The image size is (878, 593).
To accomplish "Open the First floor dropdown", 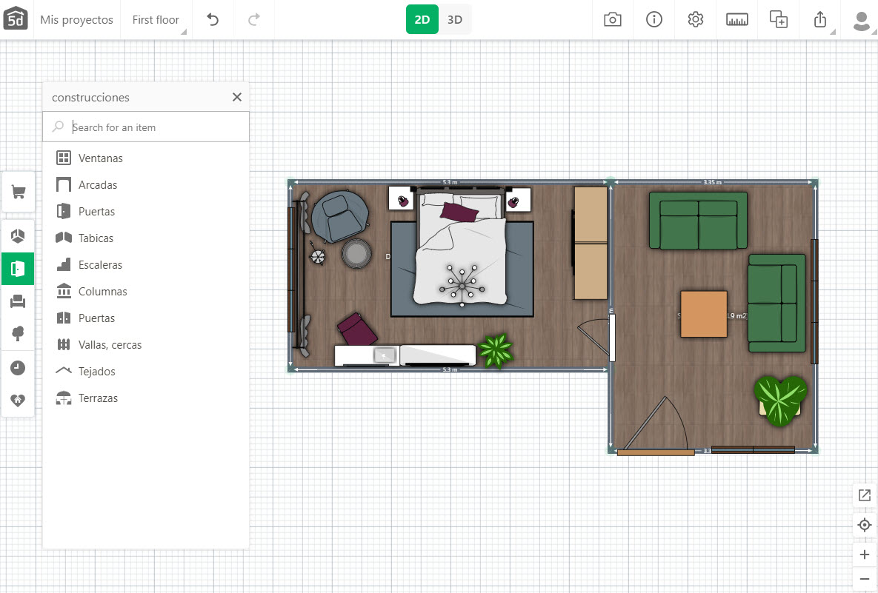I will pyautogui.click(x=156, y=20).
